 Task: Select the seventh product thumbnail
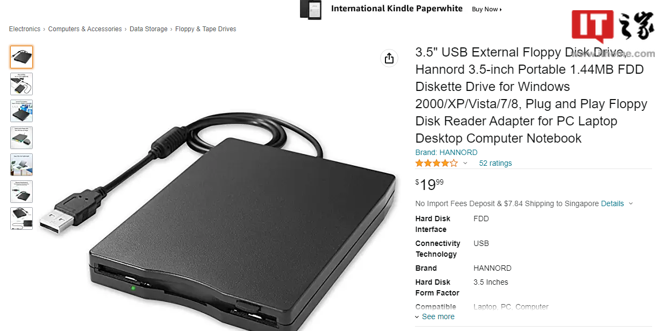(22, 219)
